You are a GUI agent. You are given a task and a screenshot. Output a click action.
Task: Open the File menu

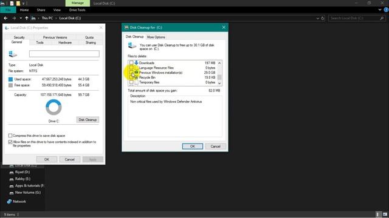(x=8, y=10)
